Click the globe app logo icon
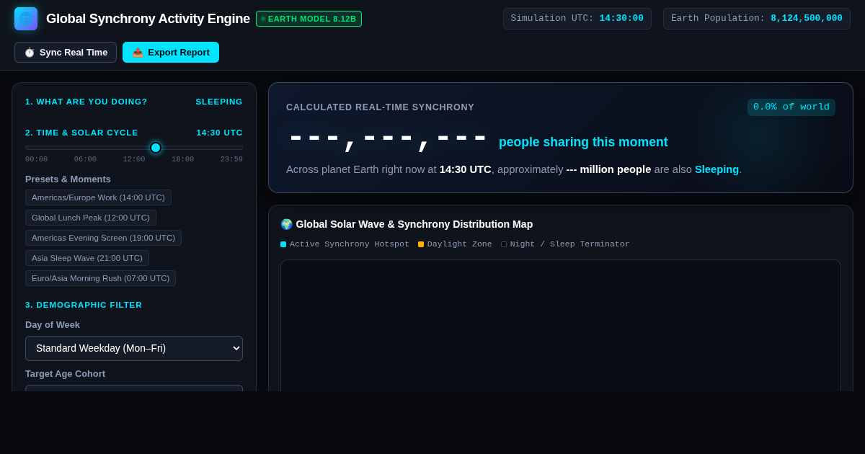 coord(26,19)
